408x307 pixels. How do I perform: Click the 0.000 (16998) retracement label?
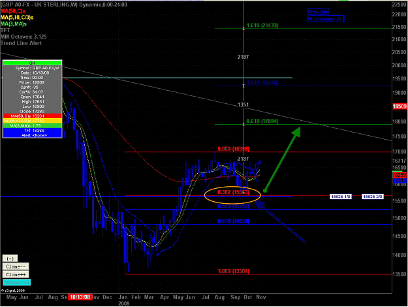coord(234,149)
